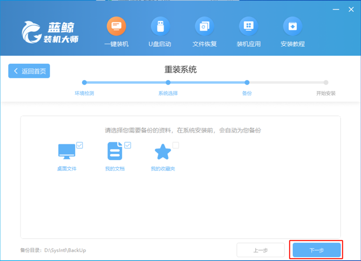Uncheck the 桌面文件 backup checkbox
Screen dimensions: 361x261
[x=80, y=145]
